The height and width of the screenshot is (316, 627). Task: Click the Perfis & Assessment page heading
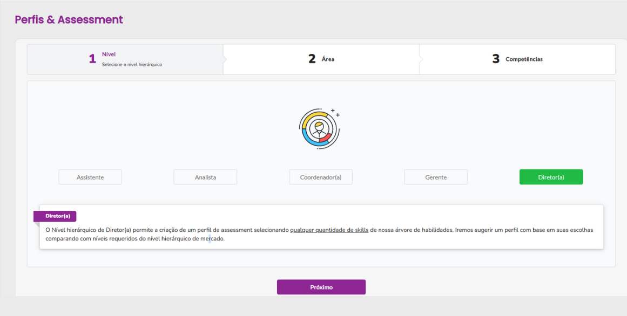click(x=69, y=19)
